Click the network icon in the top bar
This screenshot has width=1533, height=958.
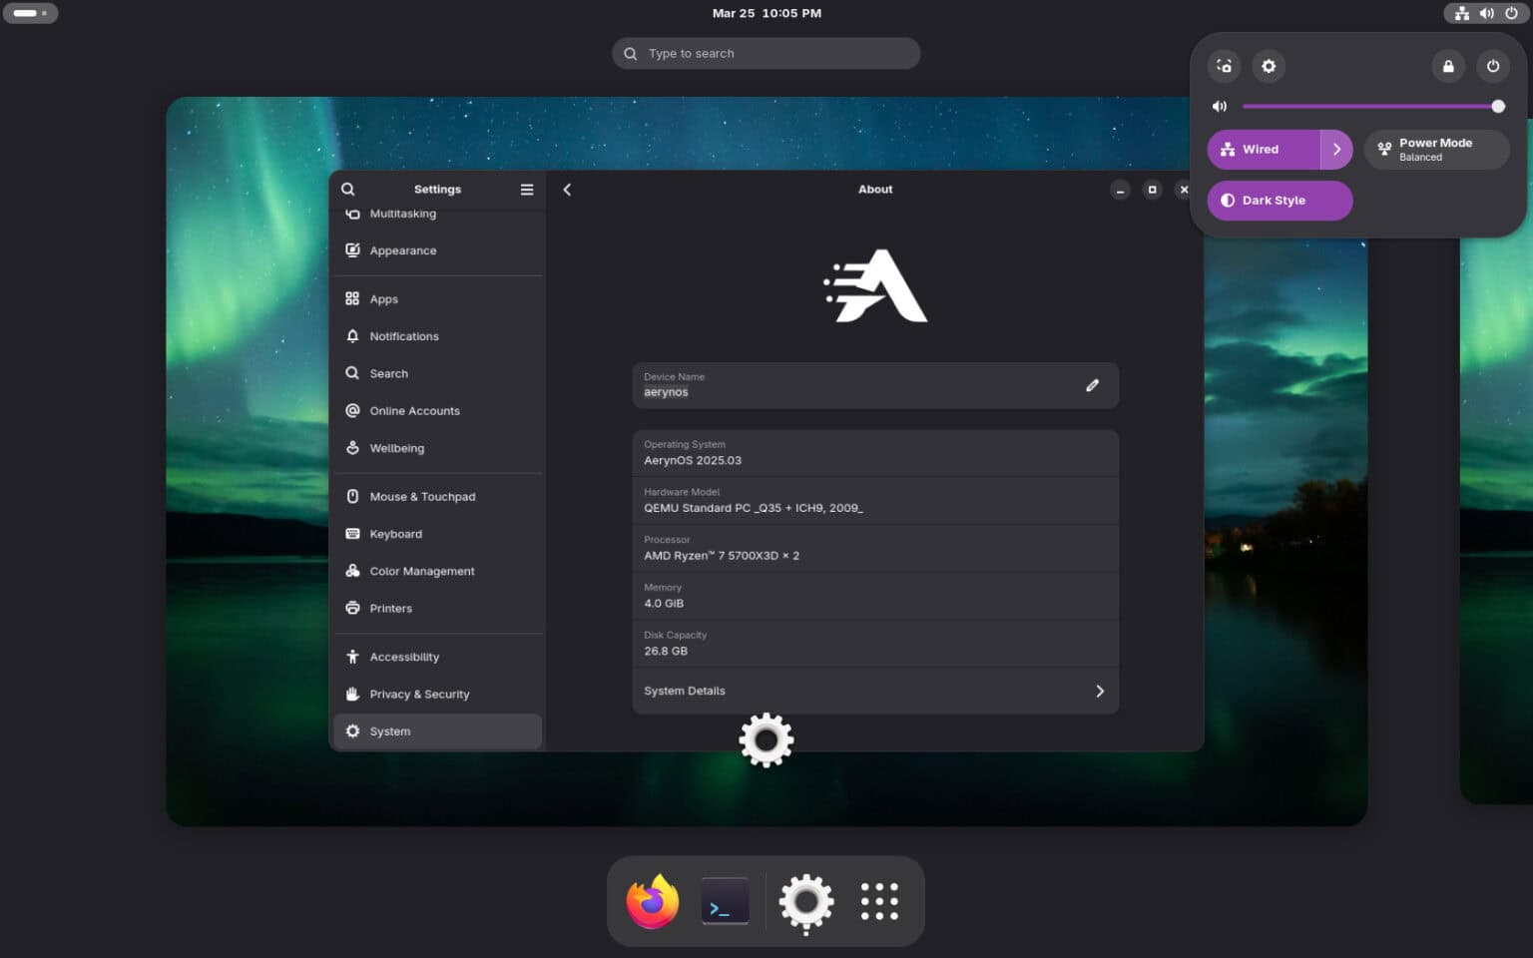pos(1461,13)
